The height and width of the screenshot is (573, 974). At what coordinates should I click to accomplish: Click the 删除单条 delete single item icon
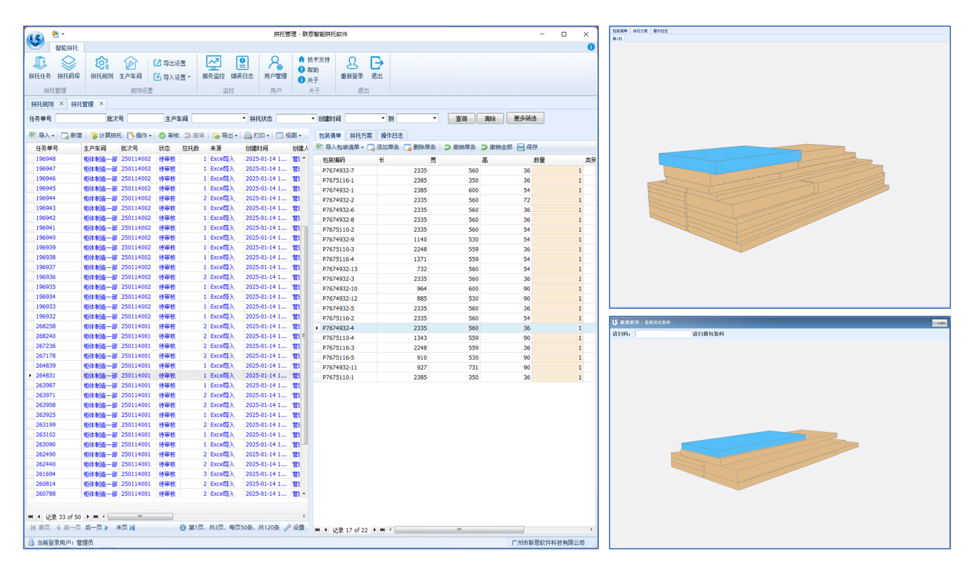(x=407, y=147)
